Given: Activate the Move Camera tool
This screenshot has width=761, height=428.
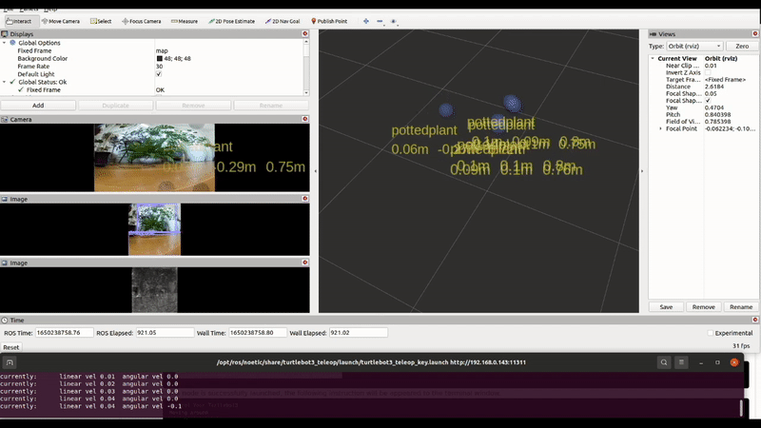Looking at the screenshot, I should pyautogui.click(x=61, y=21).
